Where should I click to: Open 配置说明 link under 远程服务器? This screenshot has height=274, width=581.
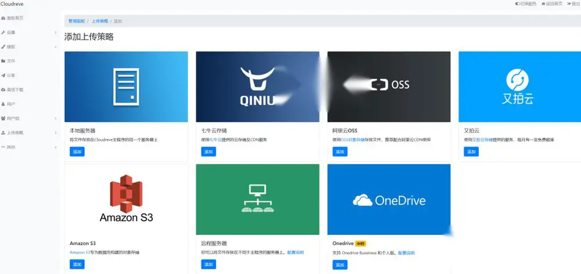click(x=295, y=252)
